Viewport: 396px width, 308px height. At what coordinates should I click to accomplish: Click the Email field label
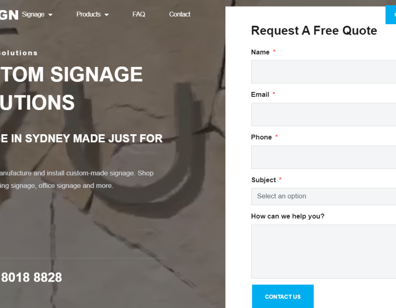point(260,95)
